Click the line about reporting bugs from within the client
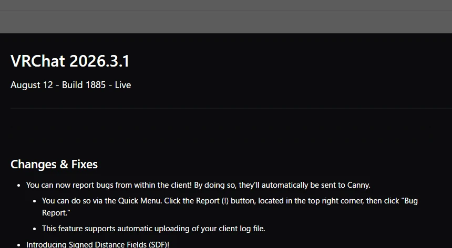 [198, 185]
